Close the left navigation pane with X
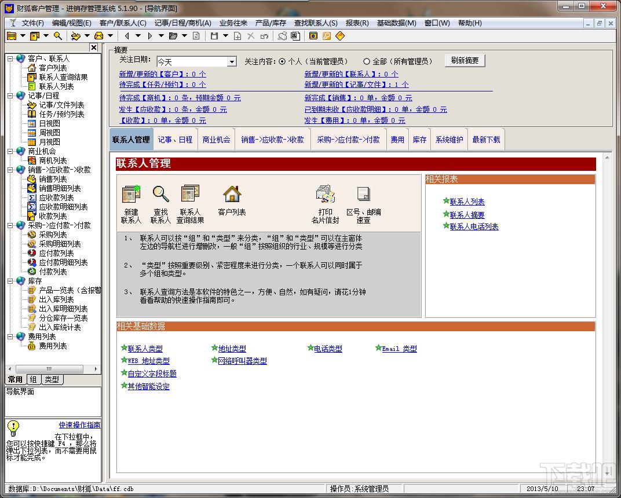Image resolution: width=621 pixels, height=498 pixels. (93, 47)
